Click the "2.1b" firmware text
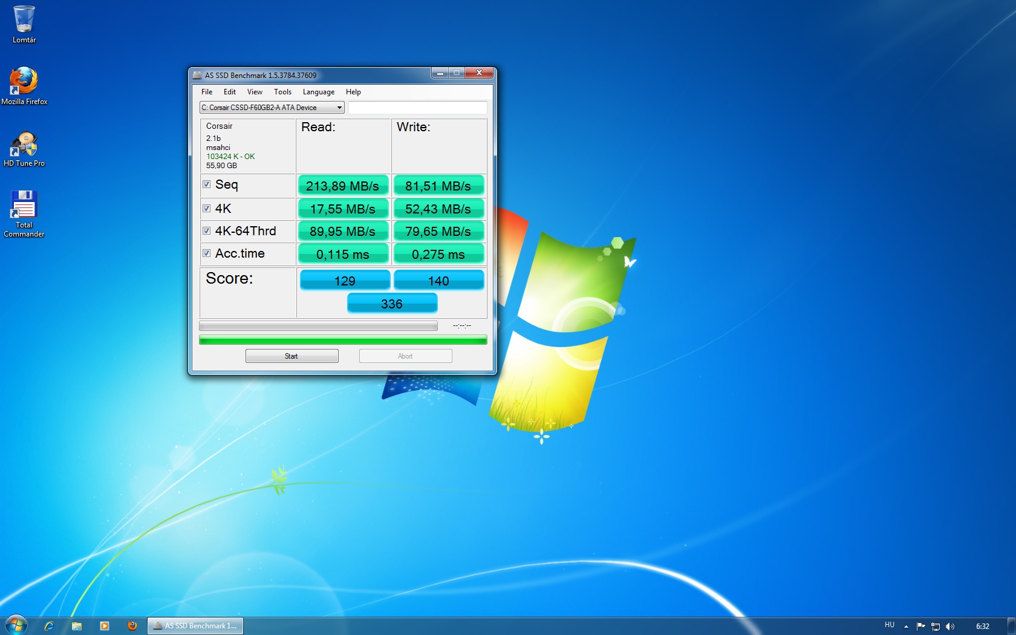 tap(213, 138)
